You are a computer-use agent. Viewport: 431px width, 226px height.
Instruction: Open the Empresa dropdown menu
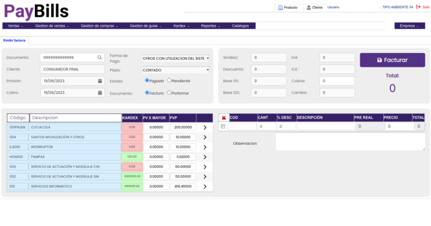pos(409,26)
